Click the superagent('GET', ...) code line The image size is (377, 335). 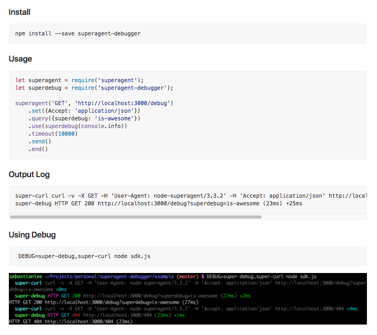pos(94,103)
